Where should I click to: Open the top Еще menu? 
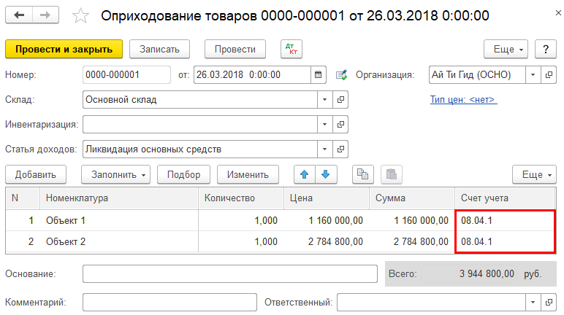[x=506, y=49]
